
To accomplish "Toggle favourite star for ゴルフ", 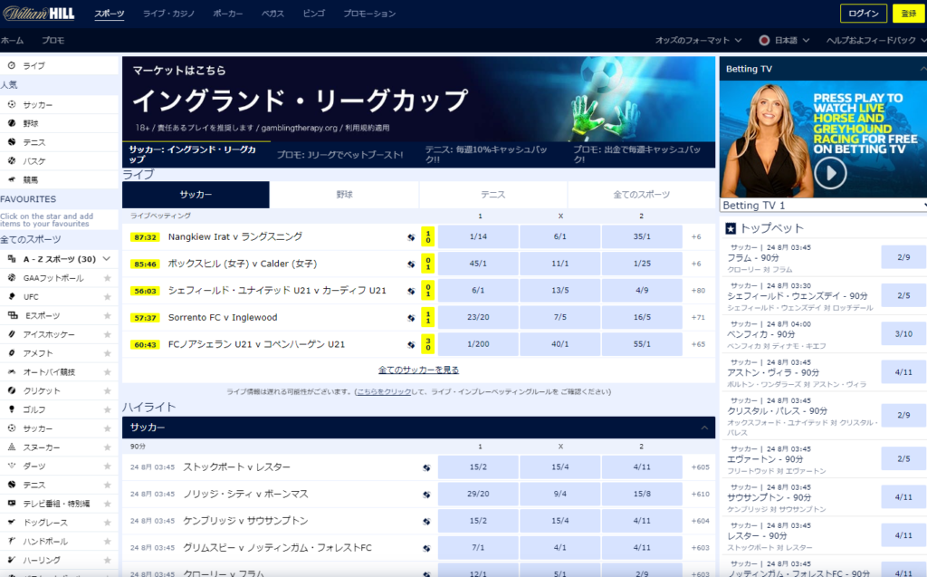I will [x=107, y=409].
